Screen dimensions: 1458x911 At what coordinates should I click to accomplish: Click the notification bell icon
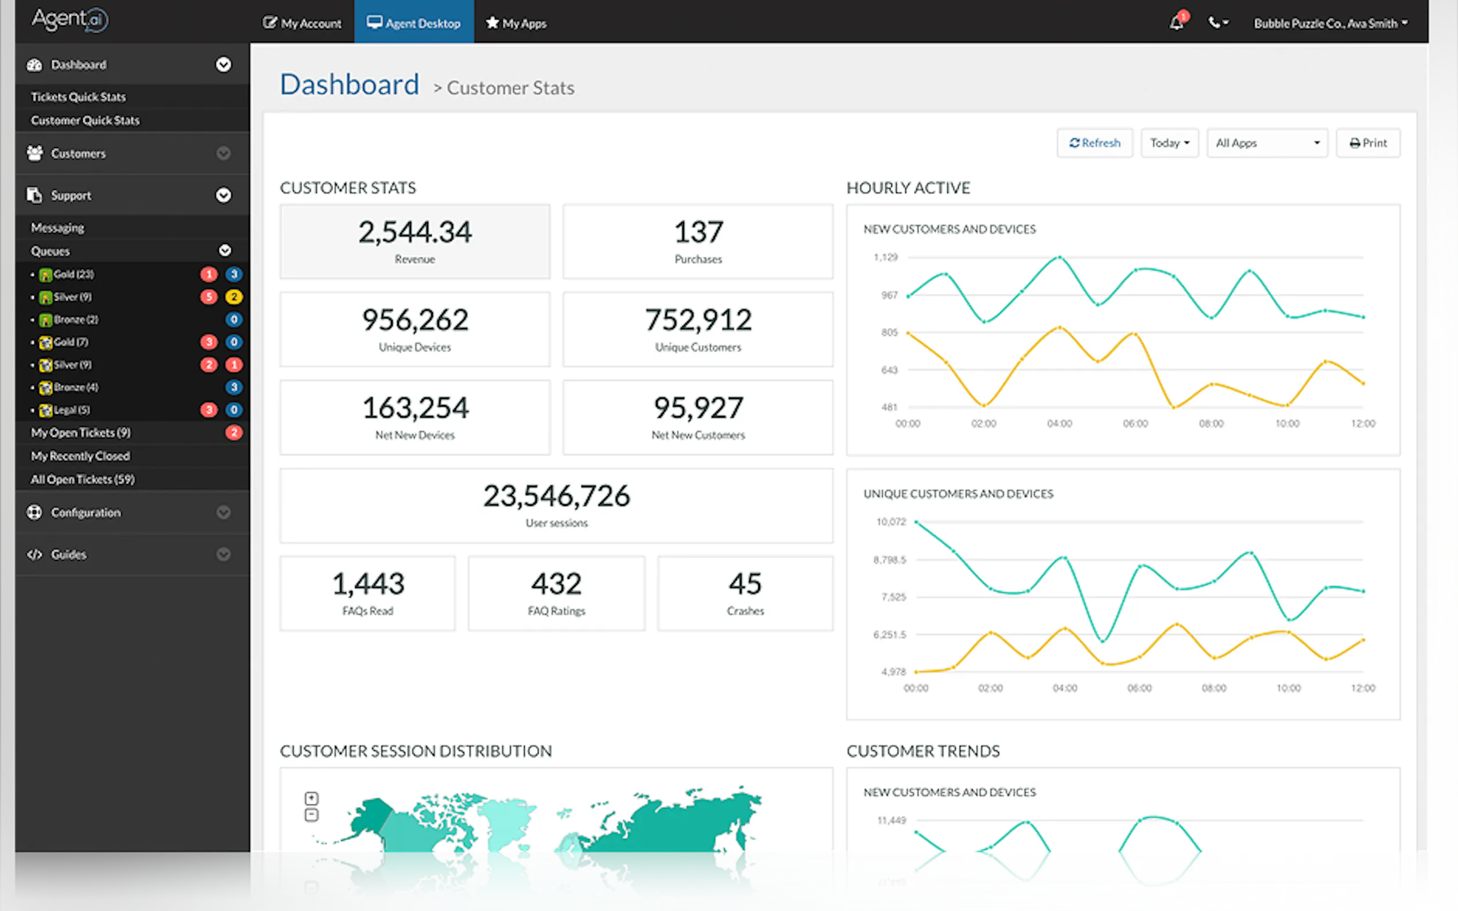tap(1176, 23)
